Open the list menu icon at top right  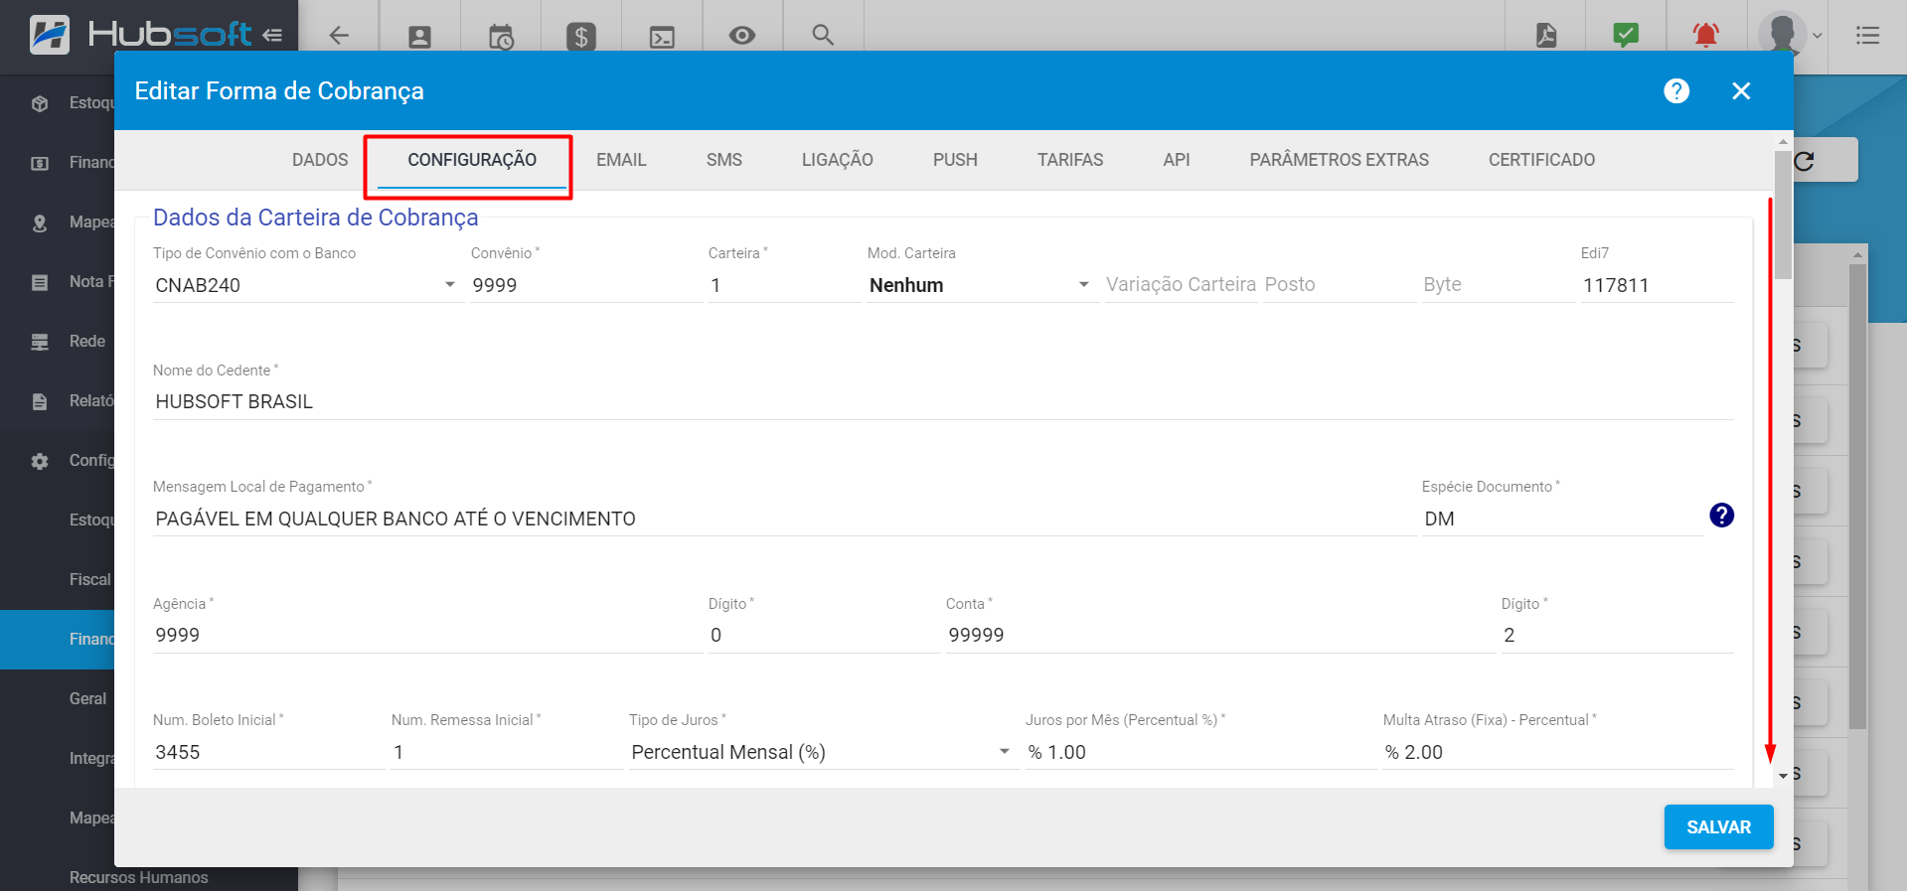[x=1868, y=36]
